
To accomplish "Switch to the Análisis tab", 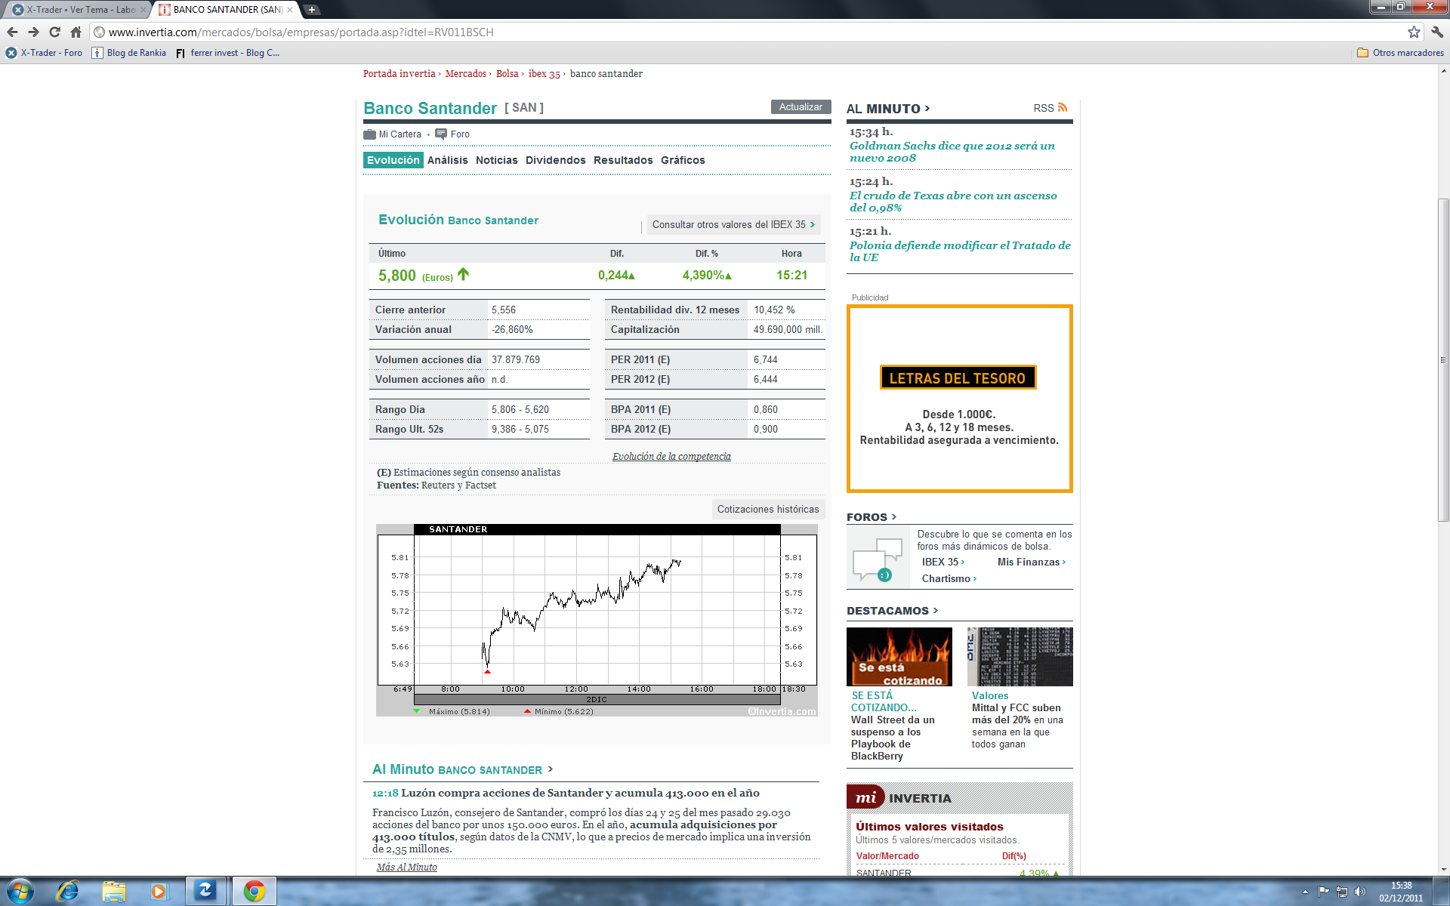I will click(447, 160).
